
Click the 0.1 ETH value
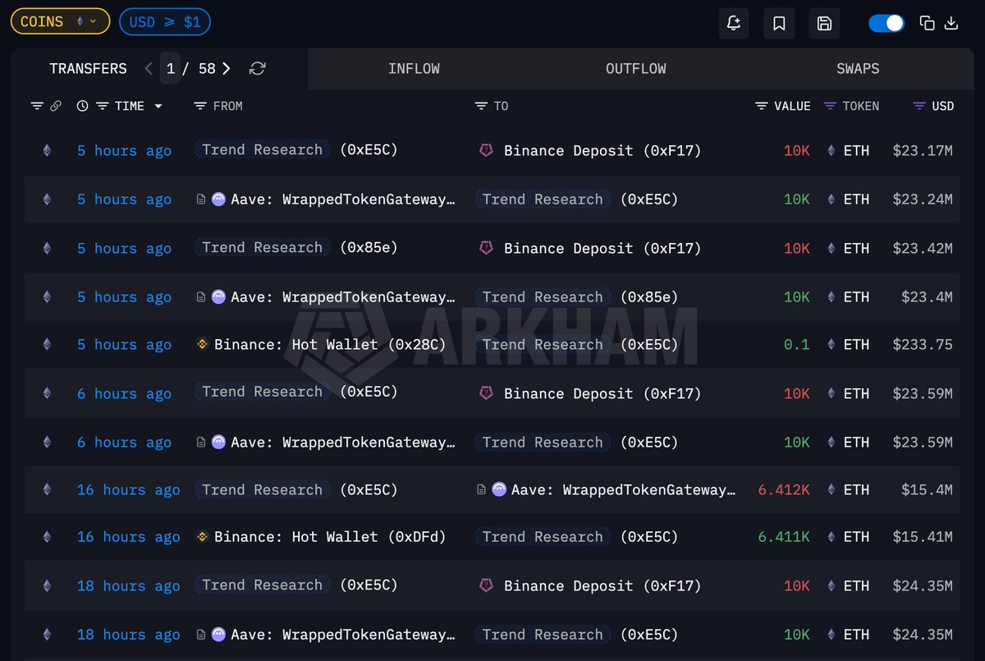(796, 345)
